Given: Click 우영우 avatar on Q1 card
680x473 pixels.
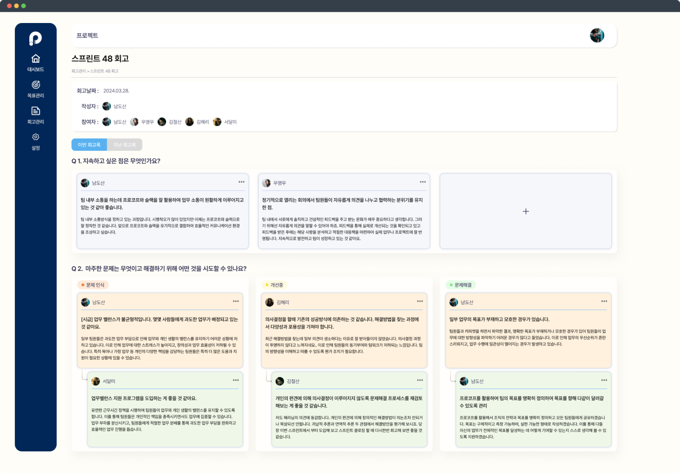Looking at the screenshot, I should pyautogui.click(x=266, y=183).
